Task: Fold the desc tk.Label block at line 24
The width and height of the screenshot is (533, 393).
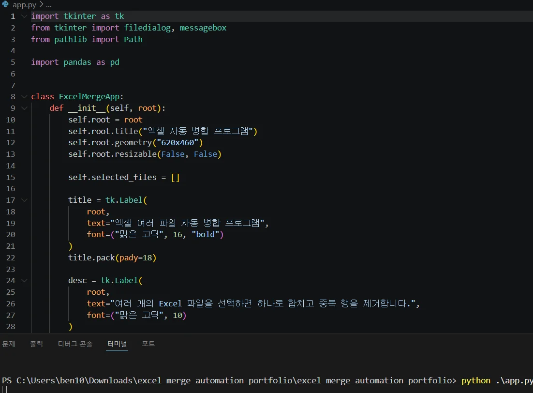Action: coord(24,280)
